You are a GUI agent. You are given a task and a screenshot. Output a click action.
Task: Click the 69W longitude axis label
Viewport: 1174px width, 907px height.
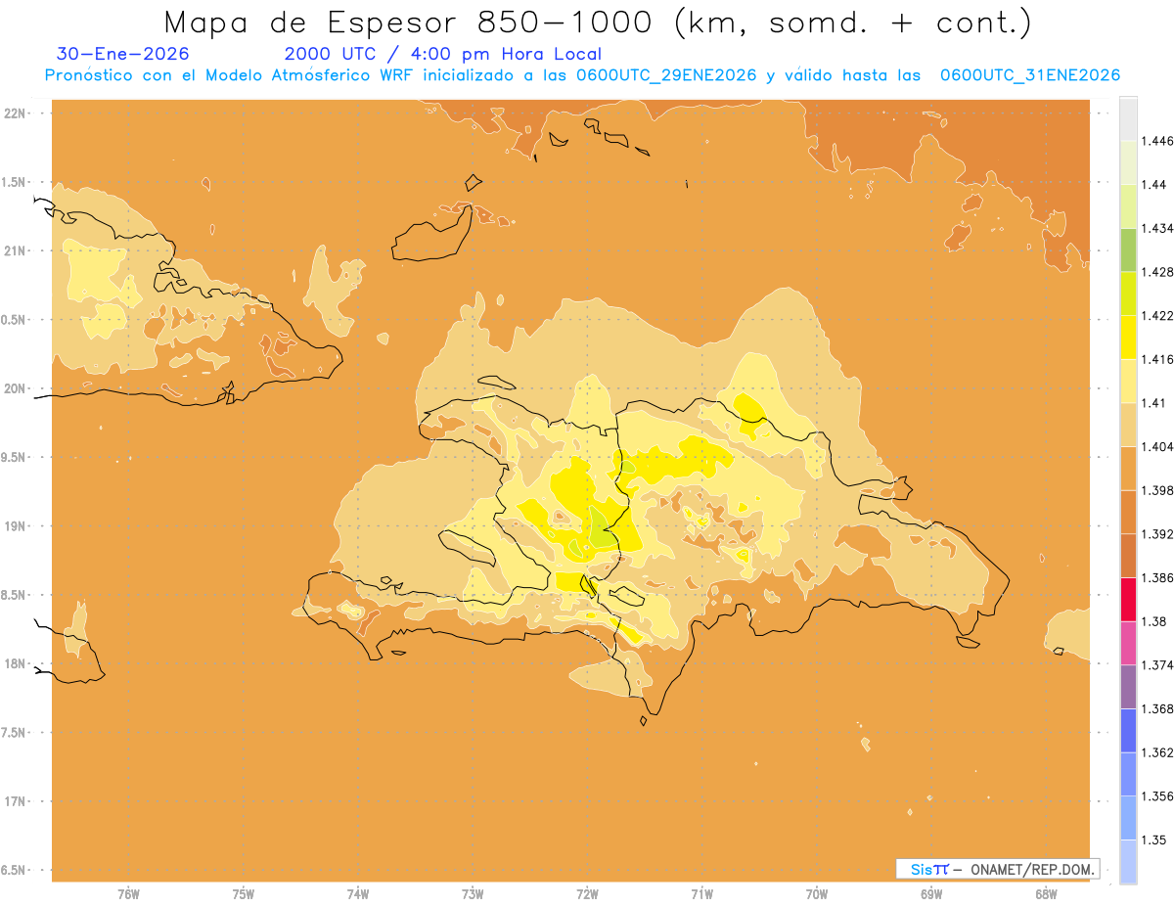click(x=931, y=894)
